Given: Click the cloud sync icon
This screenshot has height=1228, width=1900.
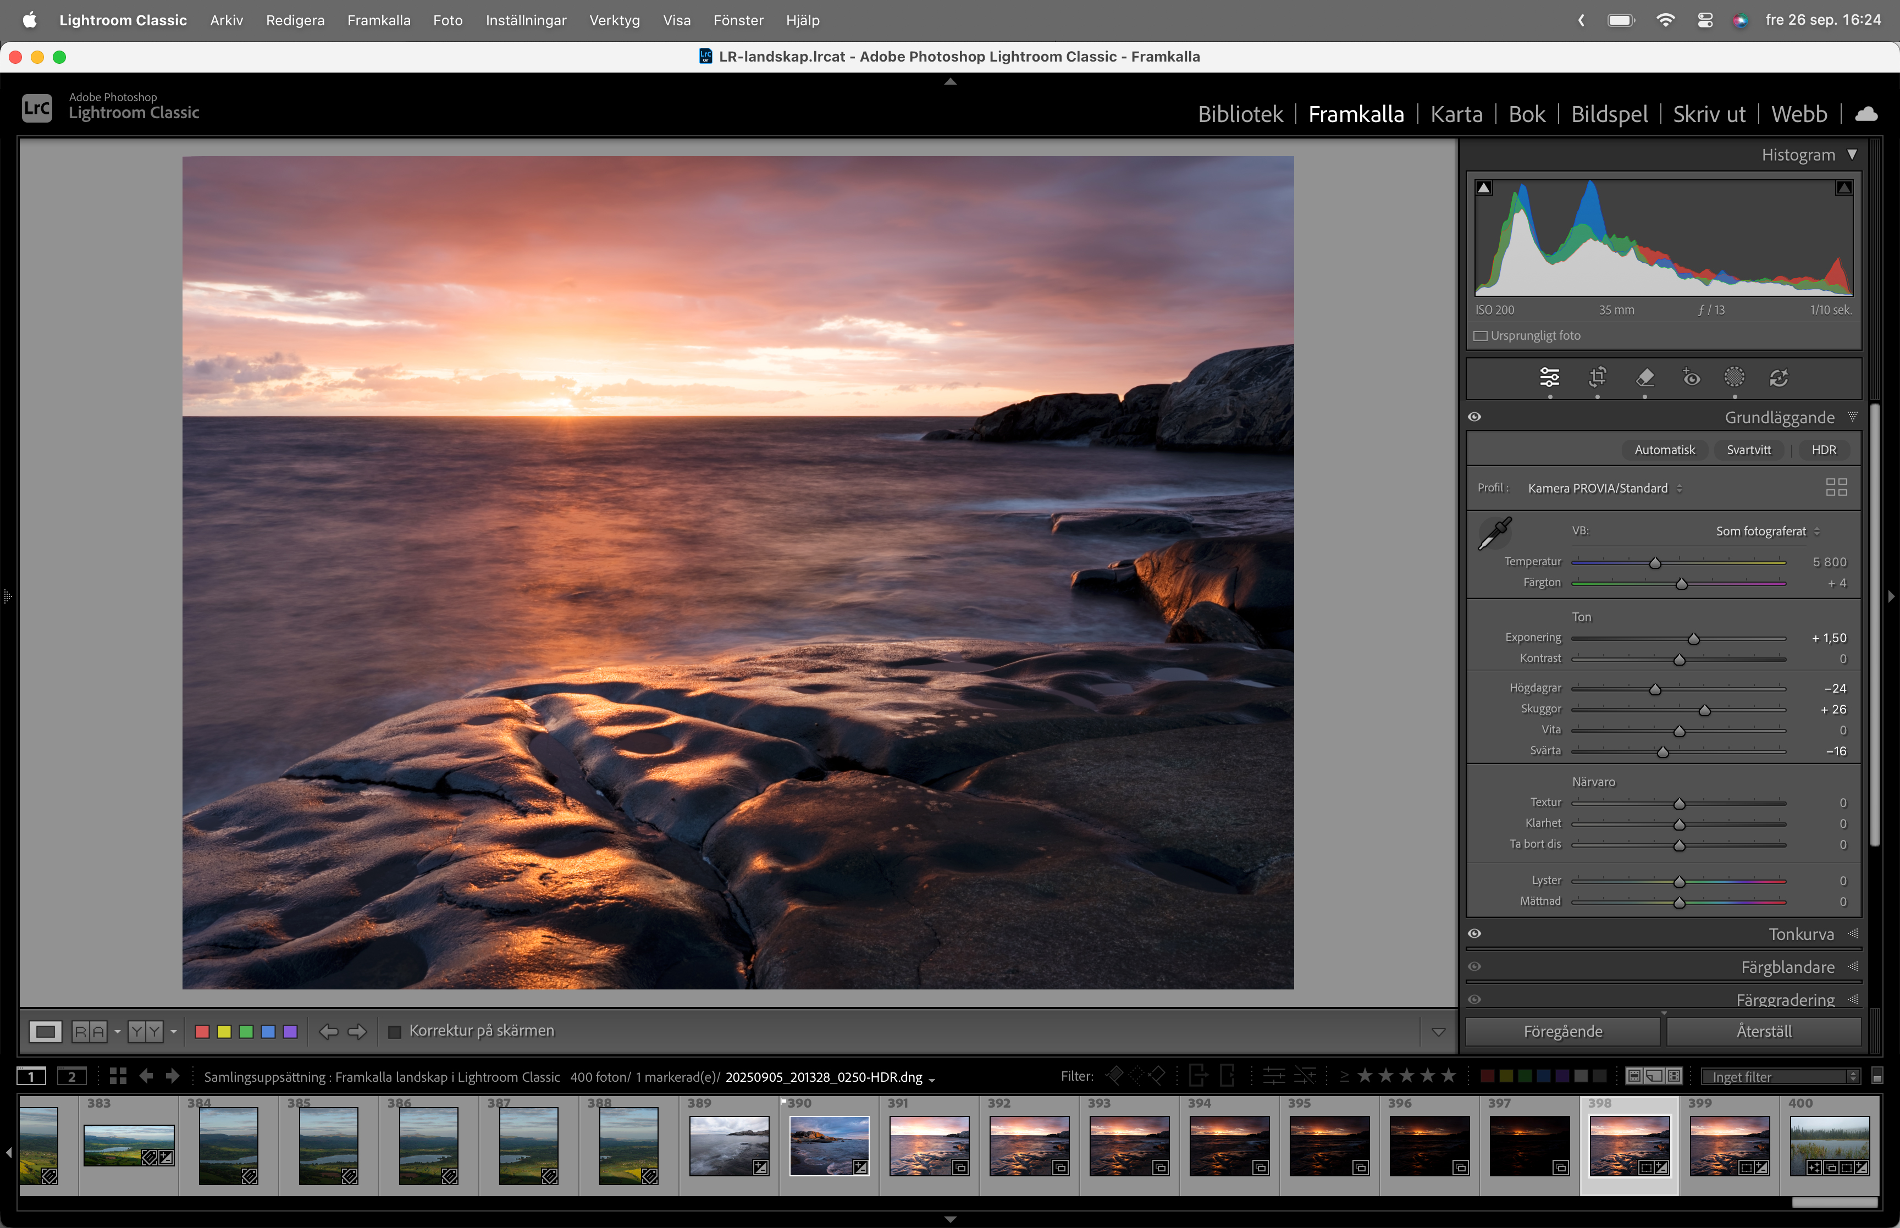Looking at the screenshot, I should coord(1866,115).
